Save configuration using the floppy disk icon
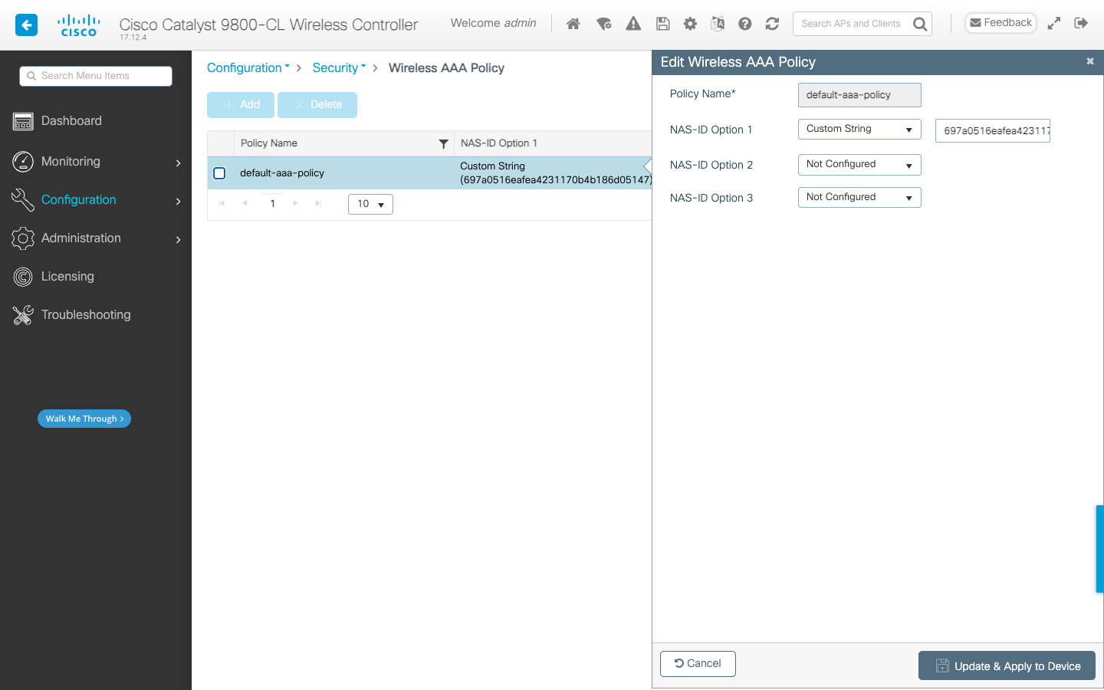 662,24
